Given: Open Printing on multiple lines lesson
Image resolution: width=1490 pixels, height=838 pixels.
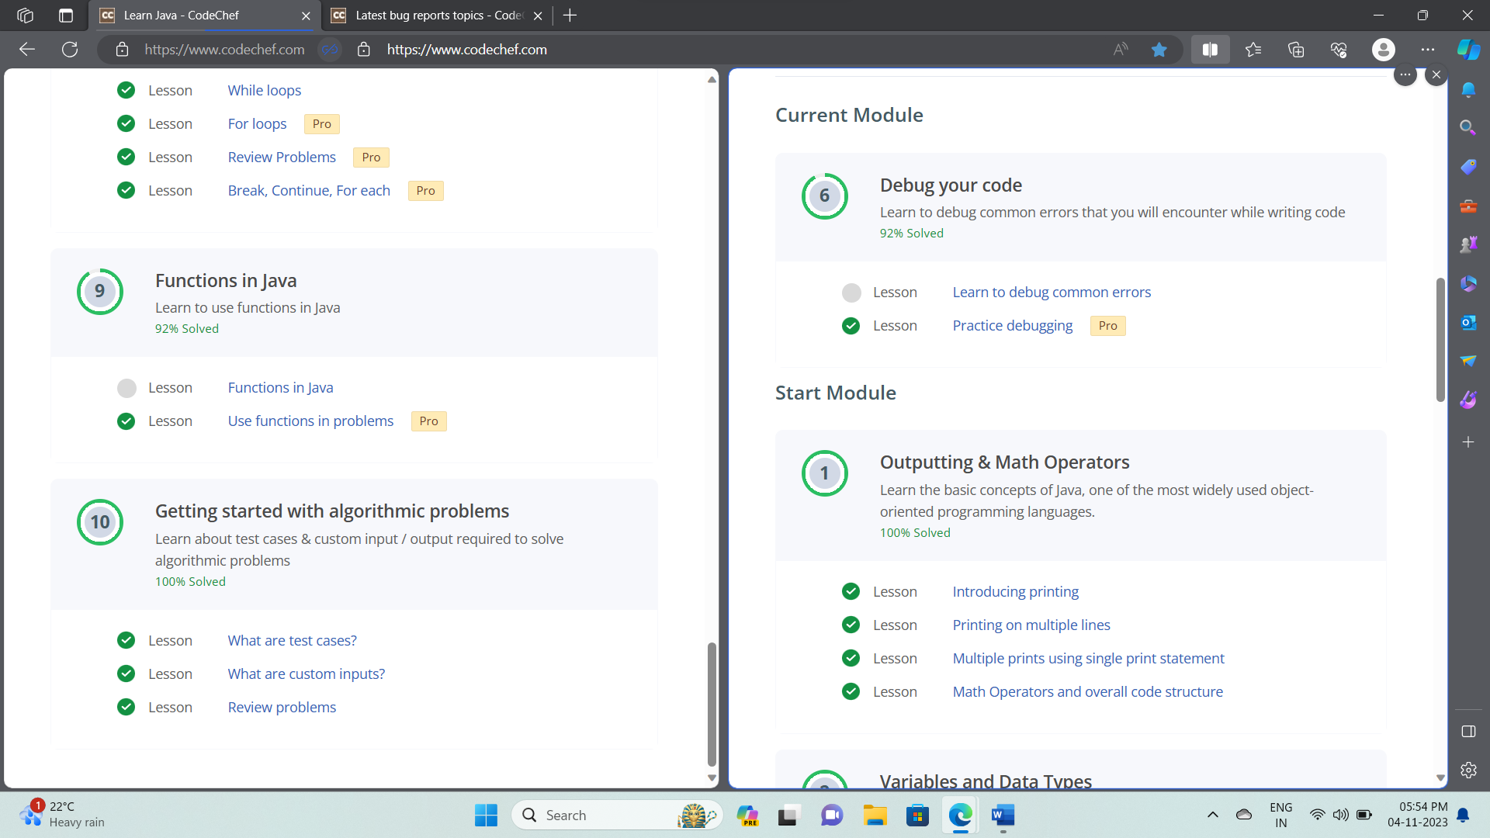Looking at the screenshot, I should [1031, 625].
